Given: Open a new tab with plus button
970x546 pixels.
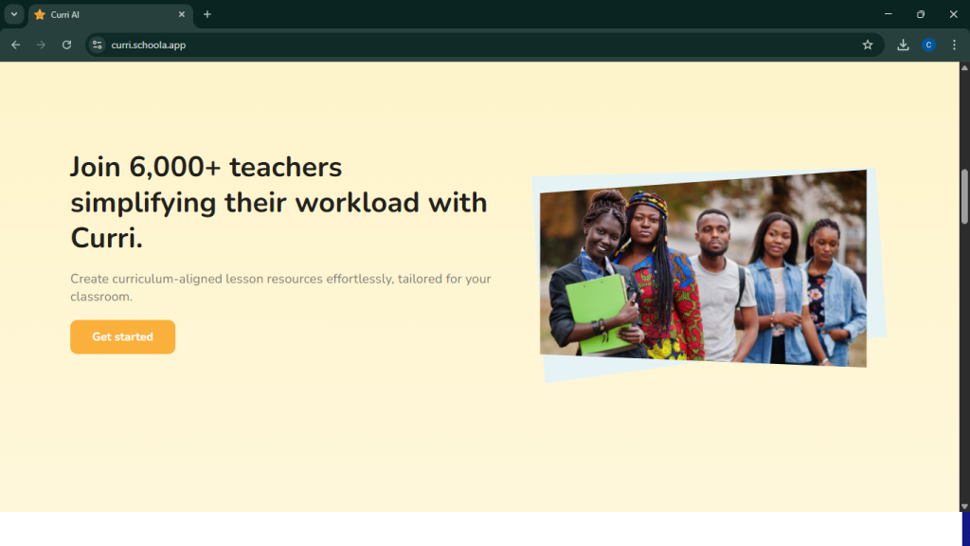Looking at the screenshot, I should pos(207,14).
